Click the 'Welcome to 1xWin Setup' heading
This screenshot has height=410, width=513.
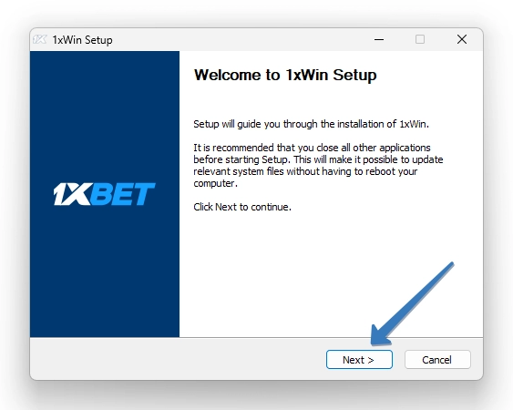(x=285, y=75)
